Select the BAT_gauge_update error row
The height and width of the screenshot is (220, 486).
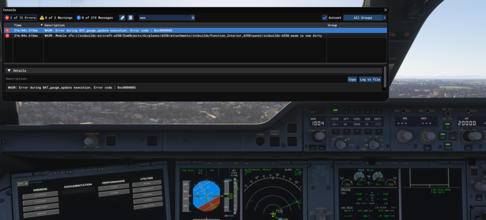(146, 30)
